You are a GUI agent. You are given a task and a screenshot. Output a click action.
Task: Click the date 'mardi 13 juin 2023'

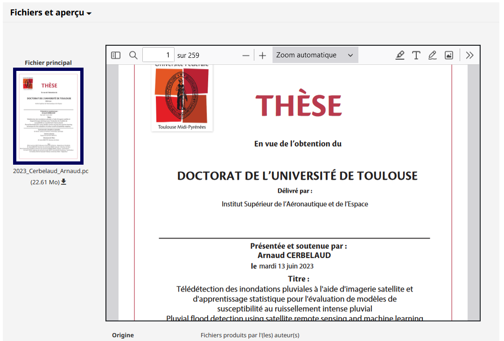click(x=286, y=266)
